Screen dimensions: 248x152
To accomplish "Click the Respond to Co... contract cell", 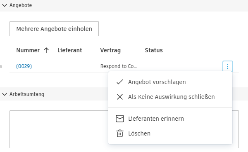I will click(119, 66).
